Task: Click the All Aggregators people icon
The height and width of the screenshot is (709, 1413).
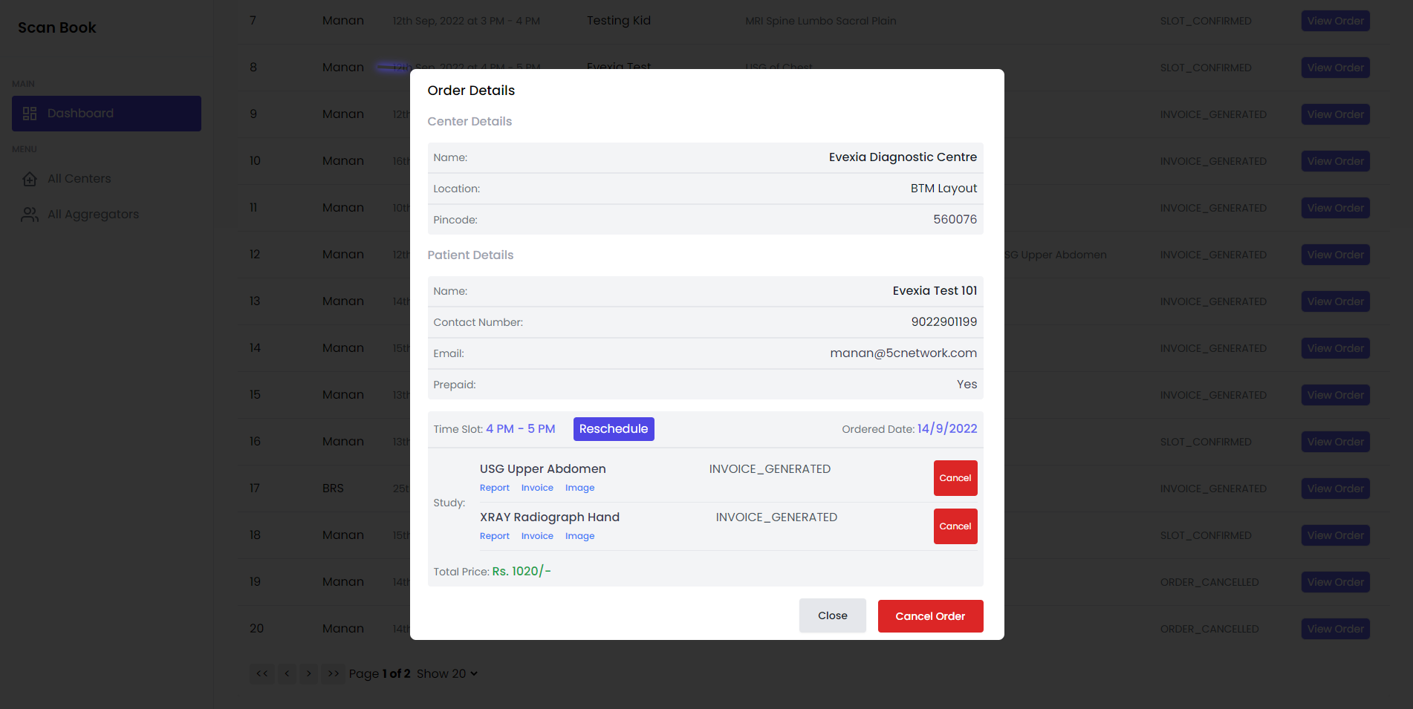Action: coord(30,215)
